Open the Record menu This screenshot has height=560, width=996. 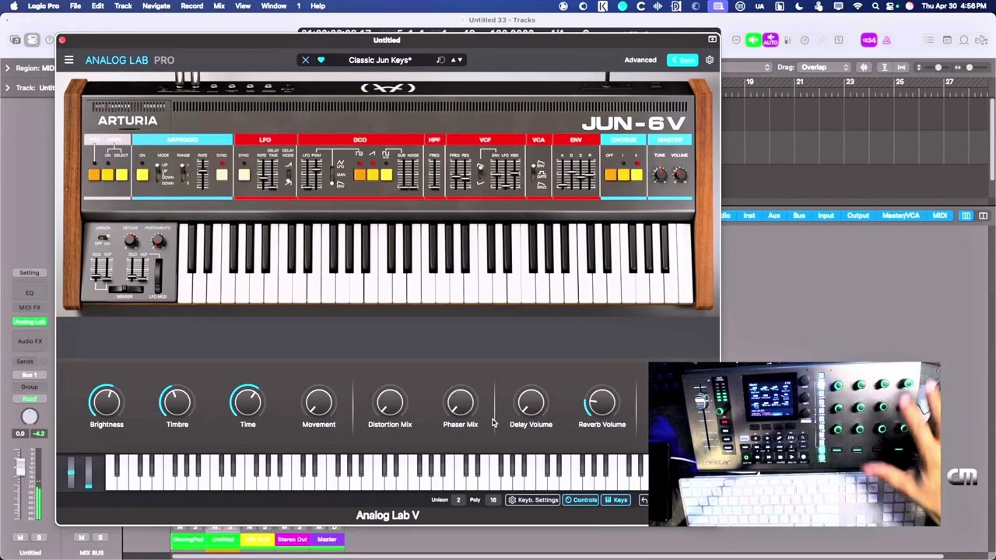tap(191, 5)
